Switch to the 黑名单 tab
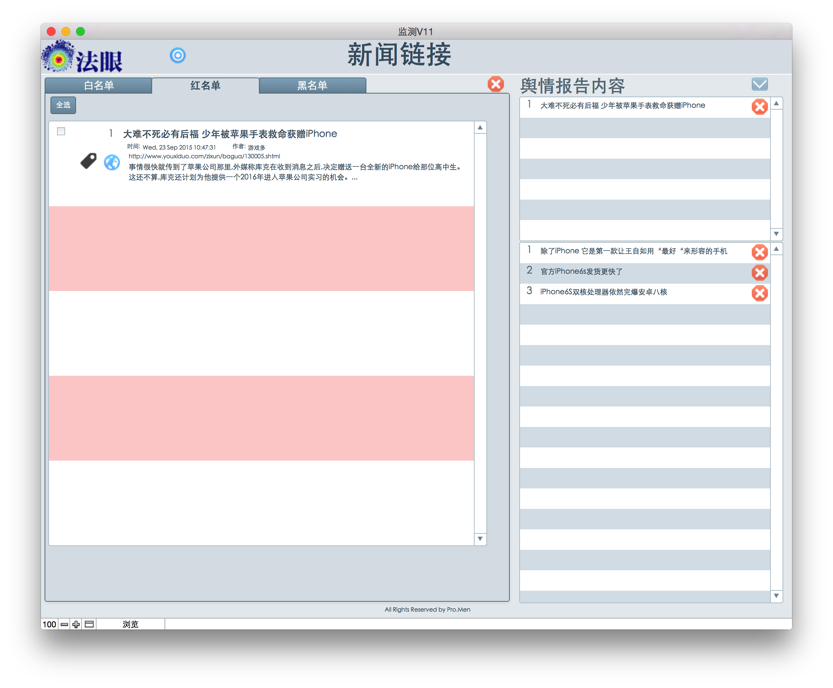The width and height of the screenshot is (833, 688). pyautogui.click(x=312, y=85)
